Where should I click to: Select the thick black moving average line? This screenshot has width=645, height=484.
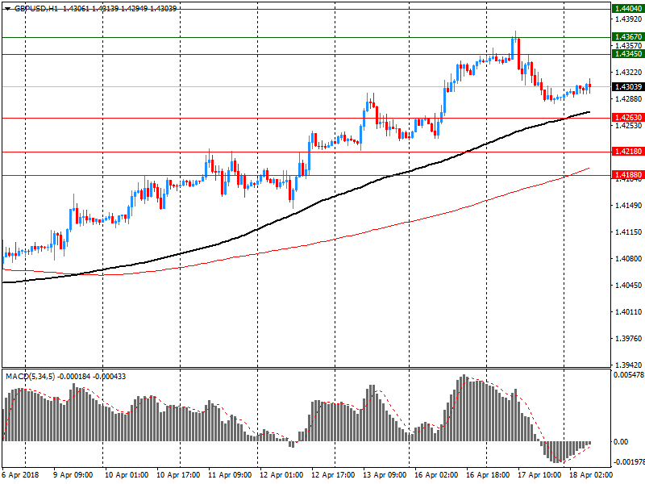[296, 211]
